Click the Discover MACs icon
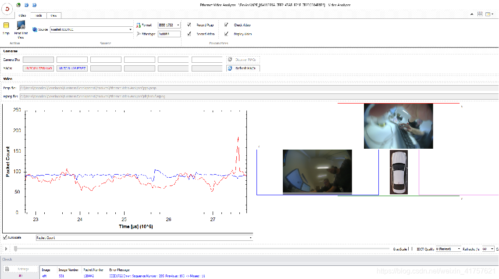 point(230,60)
